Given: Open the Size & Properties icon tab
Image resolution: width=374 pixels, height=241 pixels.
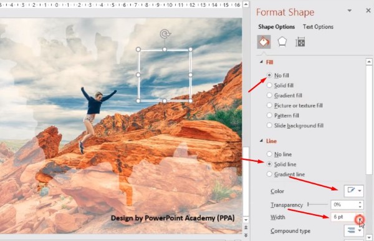Looking at the screenshot, I should point(300,42).
